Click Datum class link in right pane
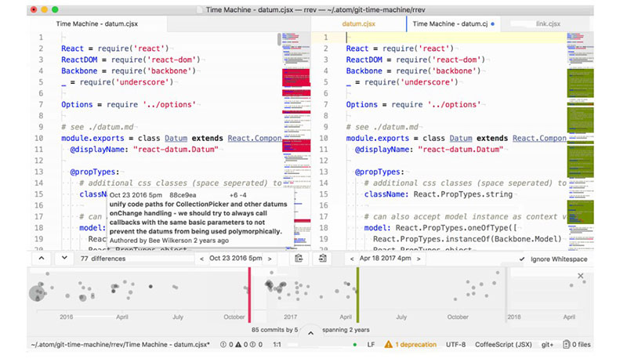 coord(461,138)
